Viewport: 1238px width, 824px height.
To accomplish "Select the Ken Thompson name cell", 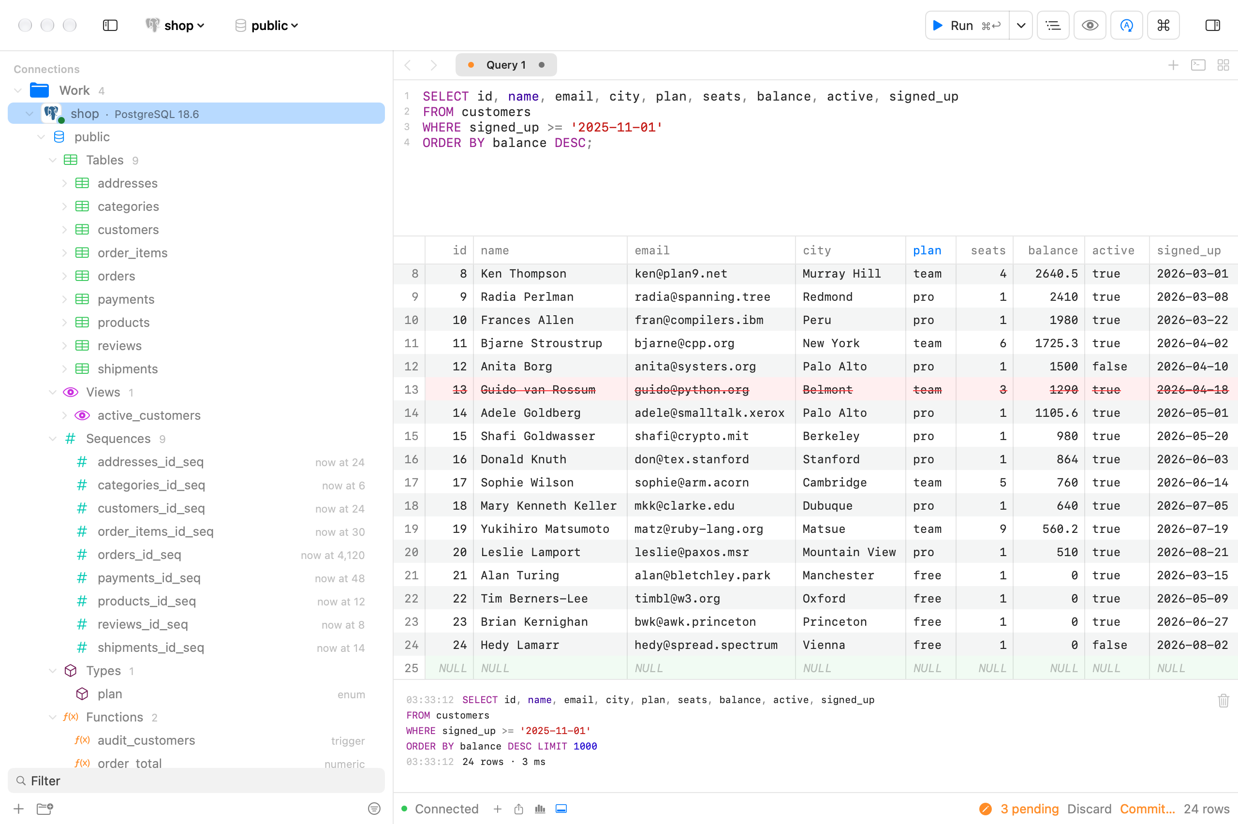I will pyautogui.click(x=550, y=273).
